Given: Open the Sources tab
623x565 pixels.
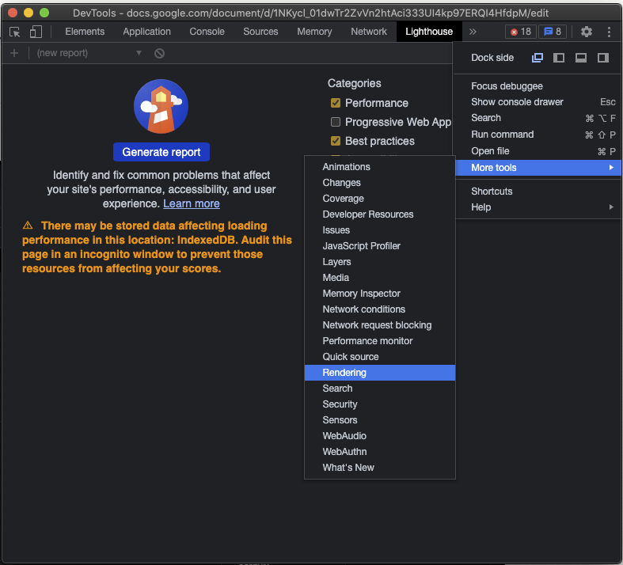Looking at the screenshot, I should pyautogui.click(x=260, y=32).
